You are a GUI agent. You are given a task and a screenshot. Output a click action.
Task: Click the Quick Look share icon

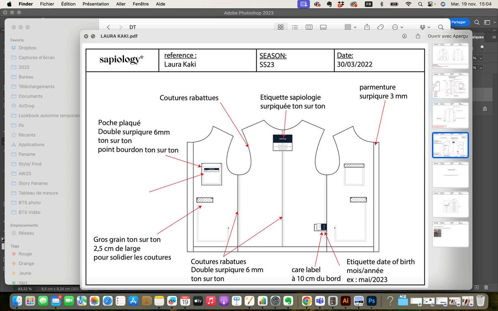point(418,36)
